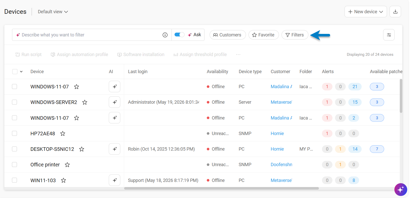
Task: Sort by Alerts column header
Action: [x=328, y=72]
